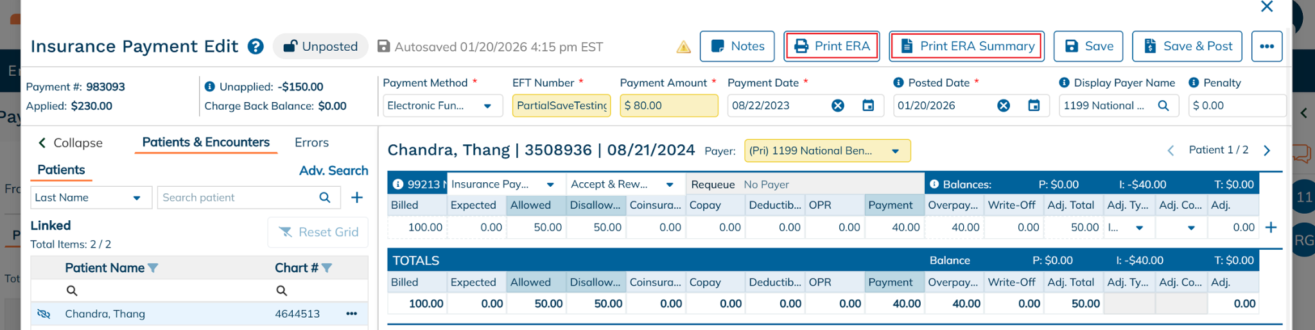The height and width of the screenshot is (330, 1315).
Task: Toggle link icon for Chandra, Thang
Action: 44,314
